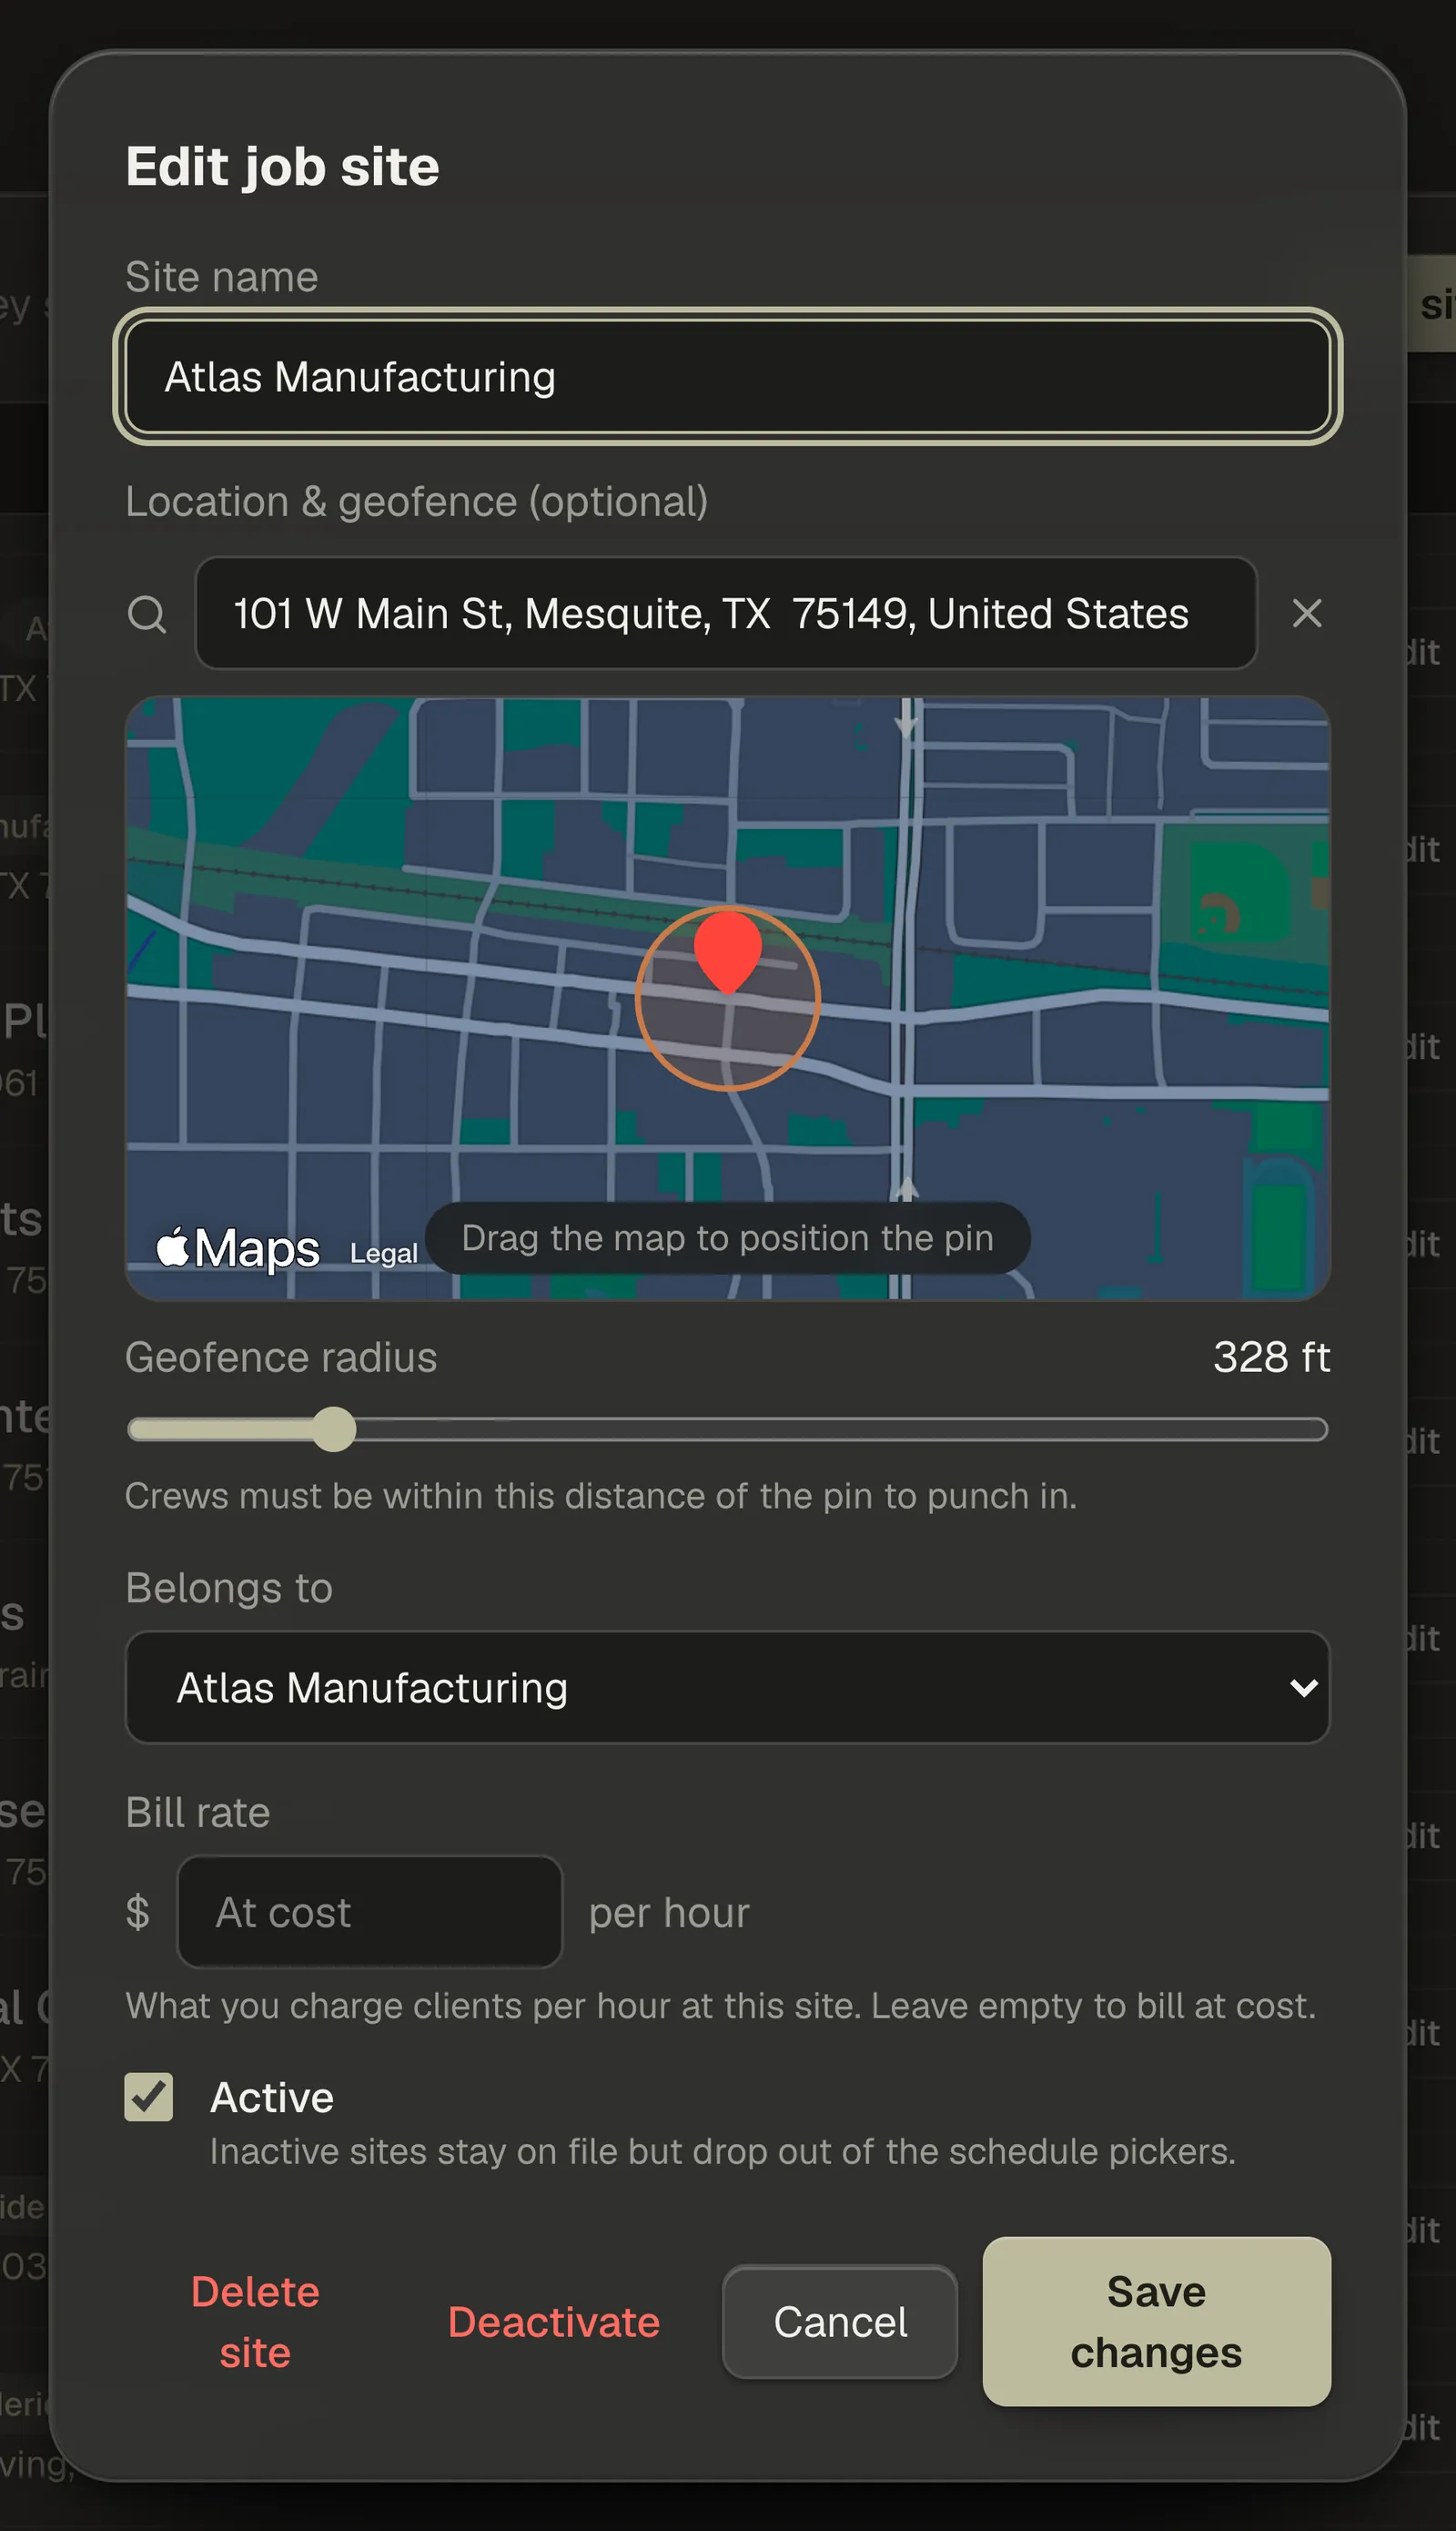Click the Edit job site heading
Viewport: 1456px width, 2531px height.
pyautogui.click(x=283, y=166)
